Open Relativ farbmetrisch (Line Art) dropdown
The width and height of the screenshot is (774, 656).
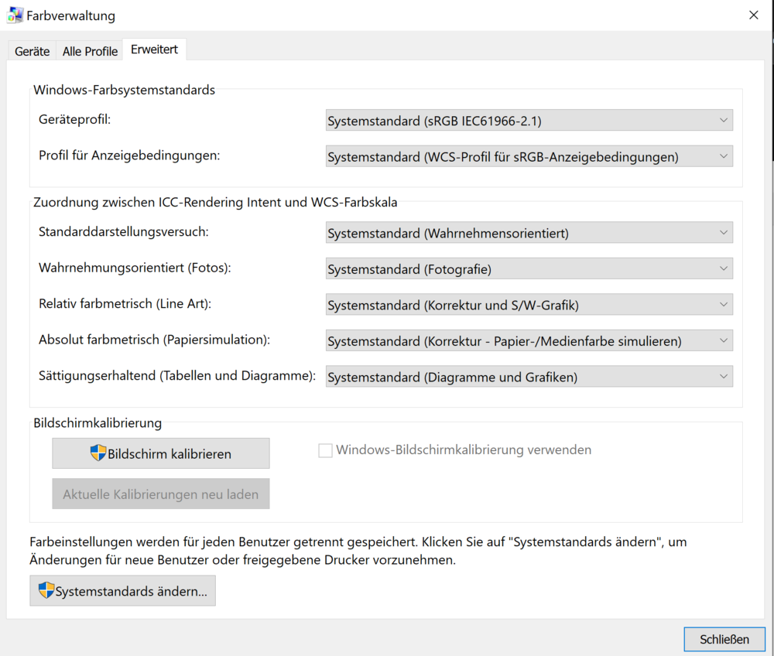(529, 306)
